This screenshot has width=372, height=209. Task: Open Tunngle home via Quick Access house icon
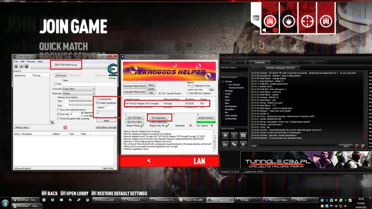click(225, 135)
